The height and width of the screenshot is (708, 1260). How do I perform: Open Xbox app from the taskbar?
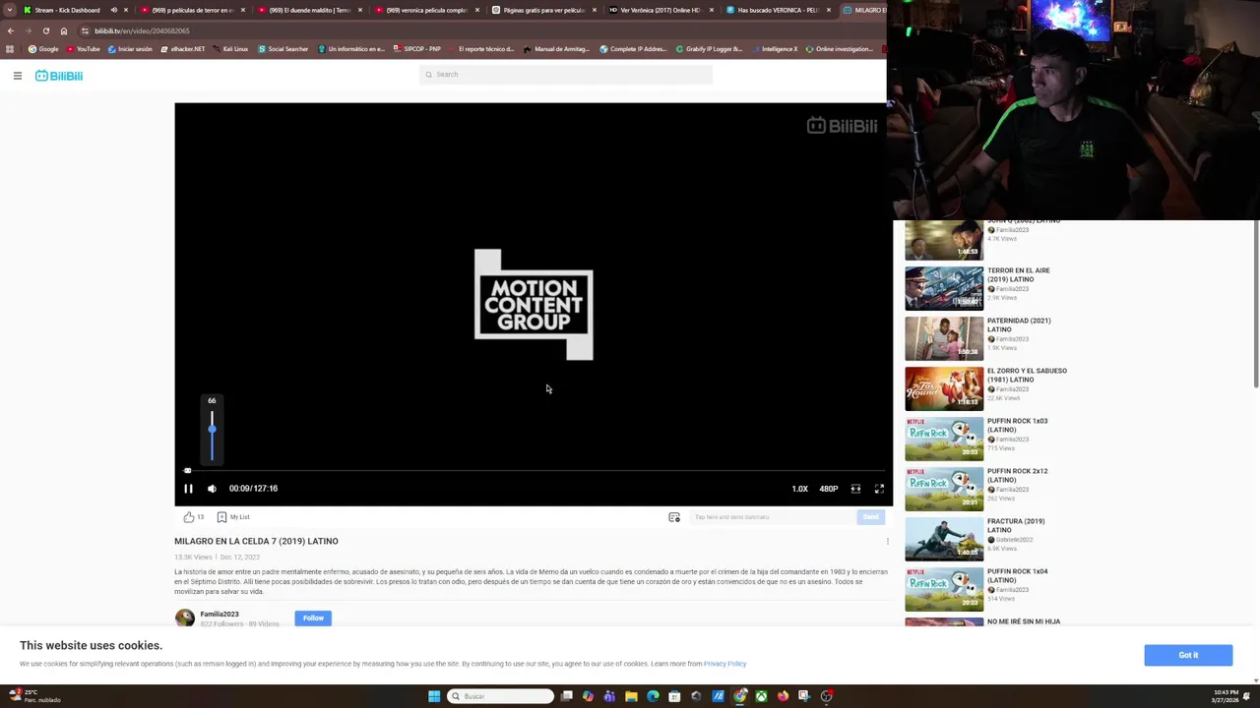(761, 696)
